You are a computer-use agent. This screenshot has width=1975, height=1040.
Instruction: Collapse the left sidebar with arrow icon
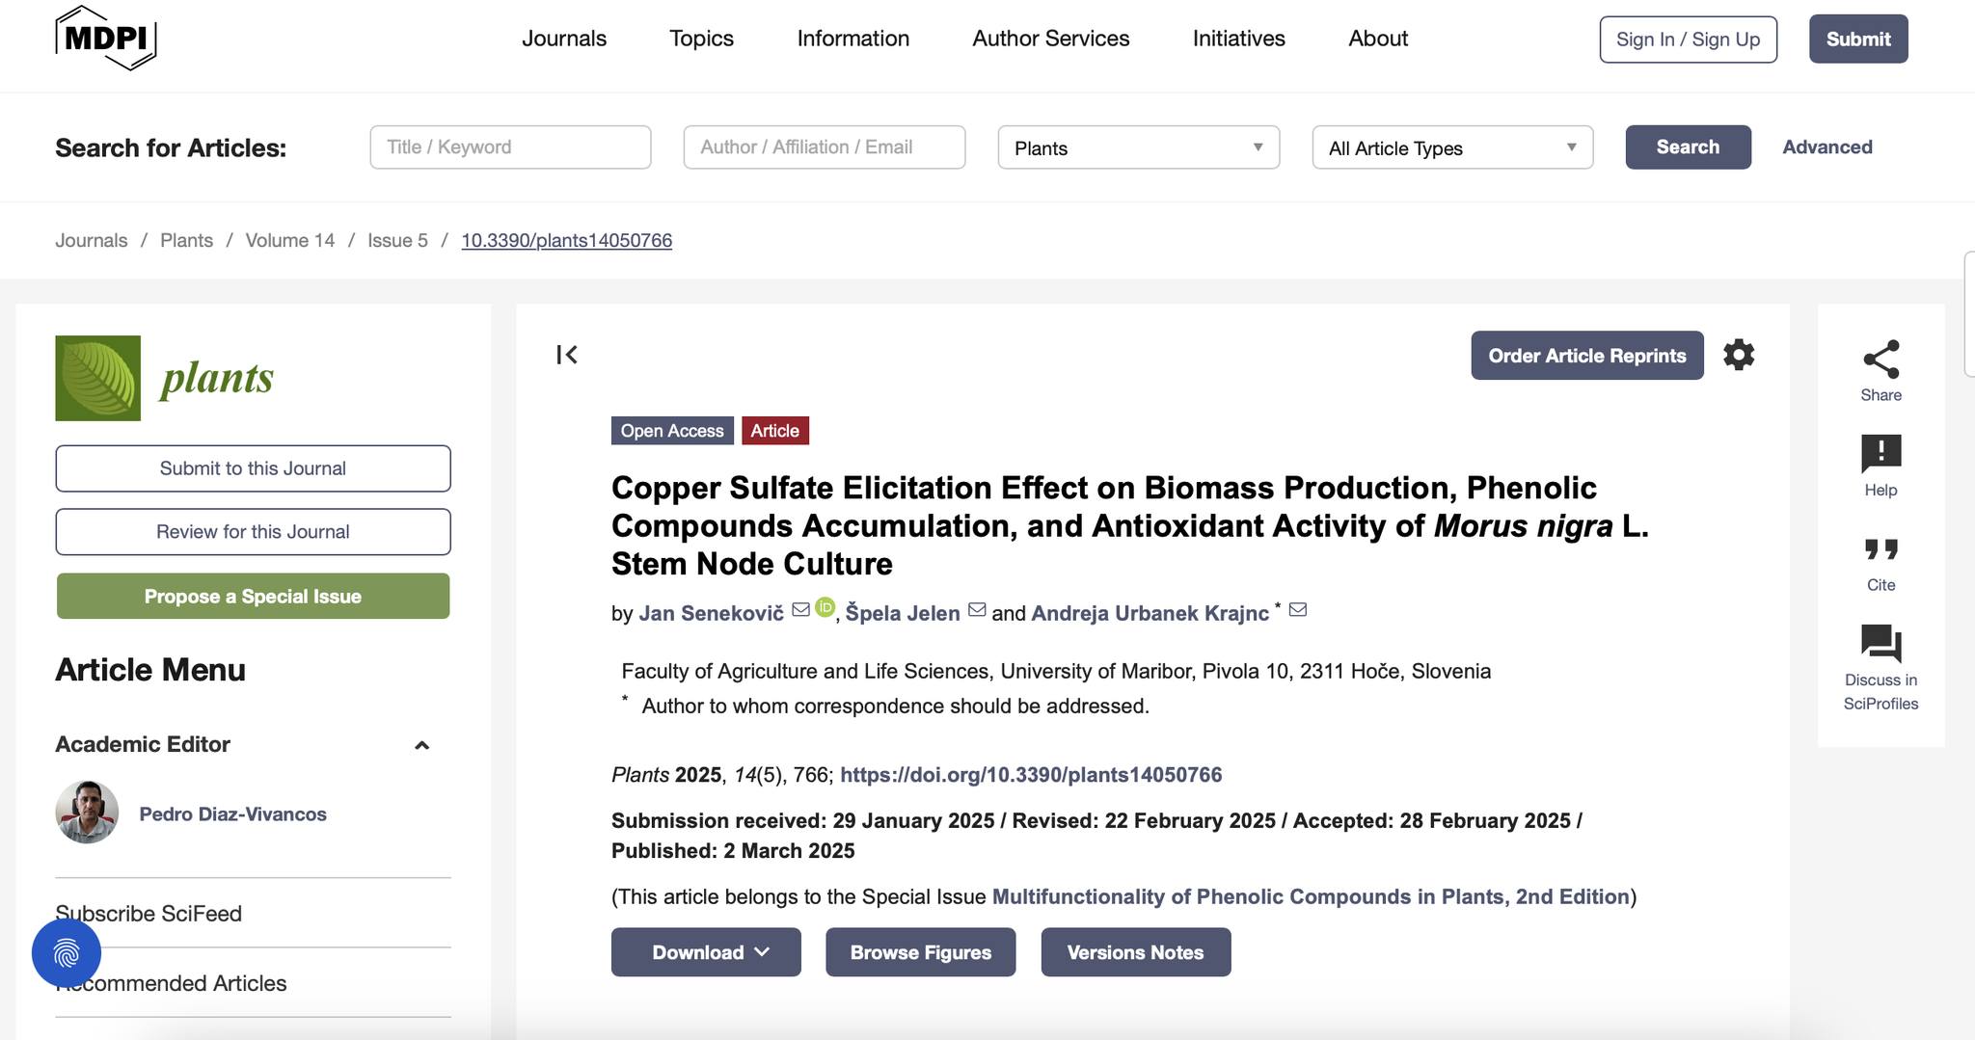(x=567, y=355)
